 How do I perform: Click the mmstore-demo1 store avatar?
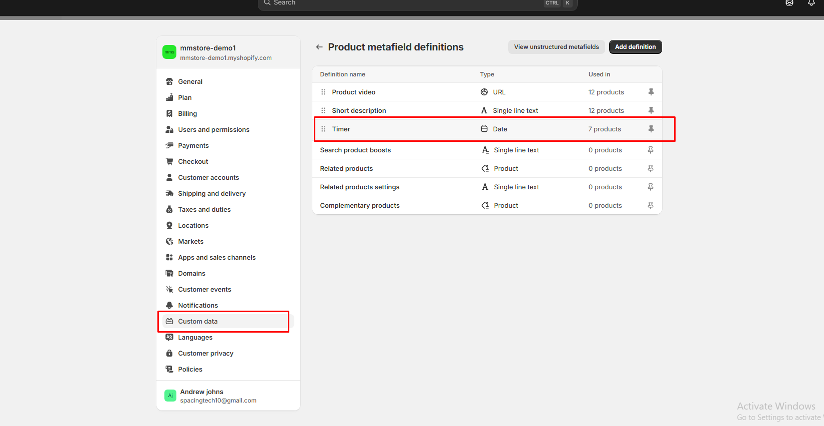click(169, 52)
